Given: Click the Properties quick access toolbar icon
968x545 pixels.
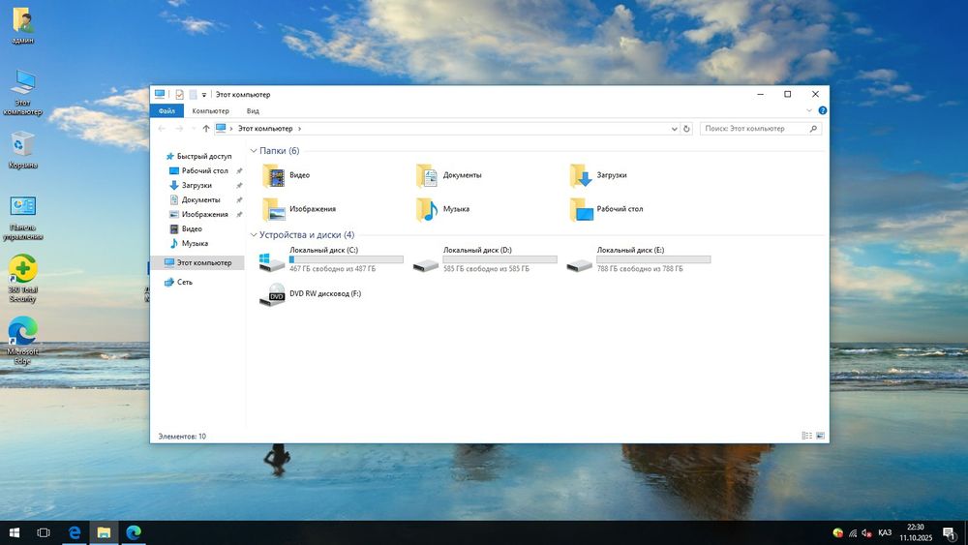Looking at the screenshot, I should pos(179,95).
